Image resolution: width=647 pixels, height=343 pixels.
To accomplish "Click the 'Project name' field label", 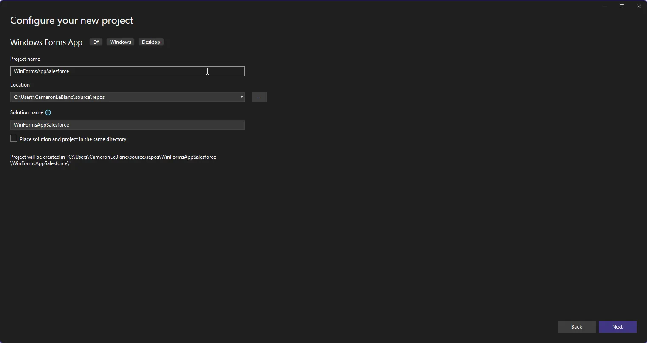I will [25, 59].
